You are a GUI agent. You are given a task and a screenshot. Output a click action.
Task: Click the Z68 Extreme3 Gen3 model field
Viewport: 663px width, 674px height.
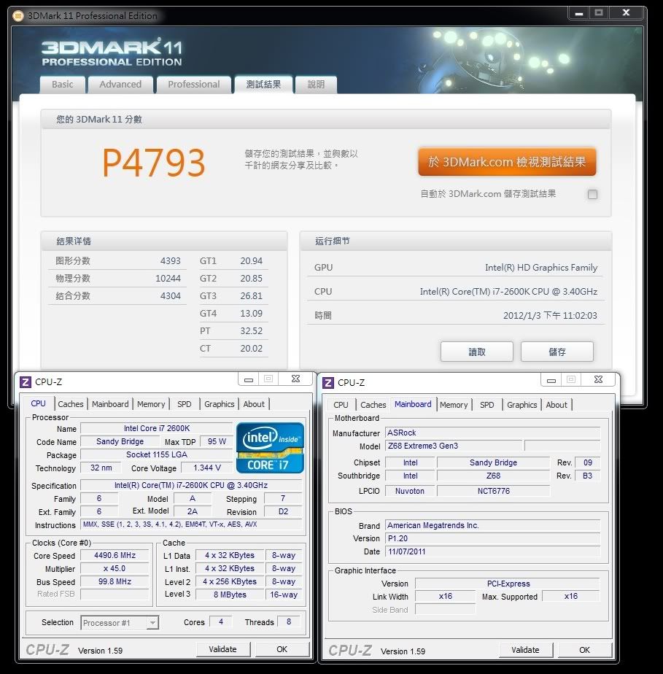point(454,446)
